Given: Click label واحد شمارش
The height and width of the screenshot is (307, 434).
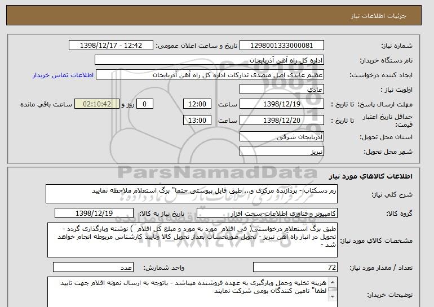Looking at the screenshot, I should point(163,268).
